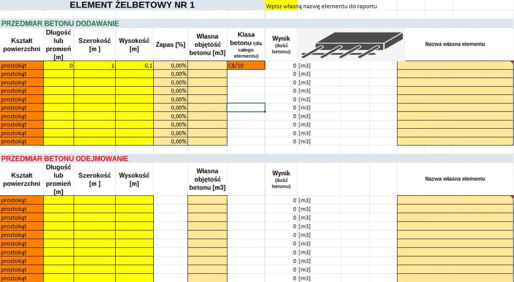Select the Wysokość cell containing 0,1
Screen dimensions: 514x282
pos(134,65)
